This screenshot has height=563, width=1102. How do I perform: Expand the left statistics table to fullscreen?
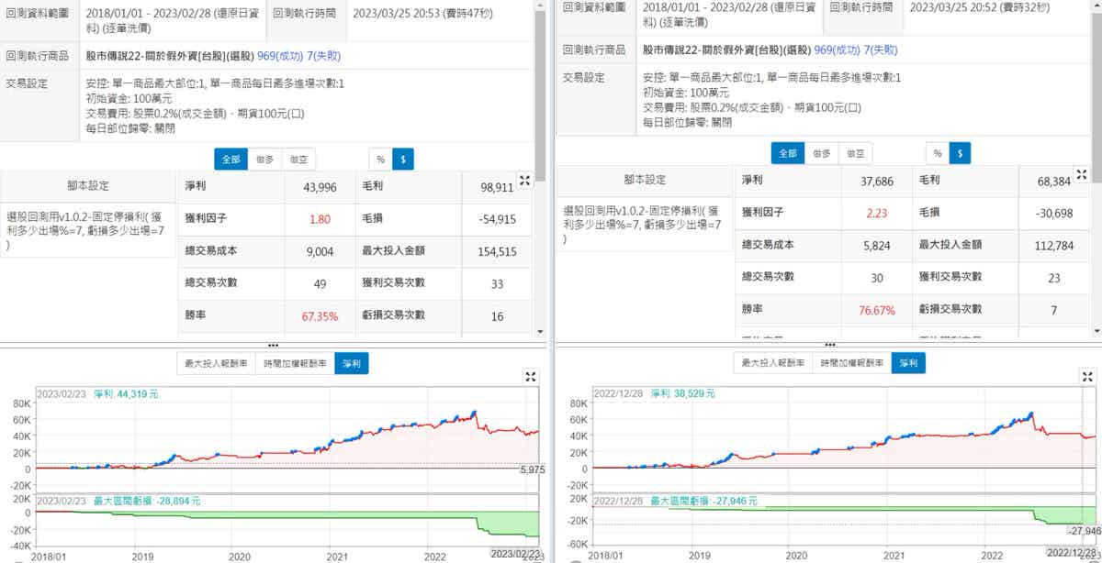click(525, 181)
